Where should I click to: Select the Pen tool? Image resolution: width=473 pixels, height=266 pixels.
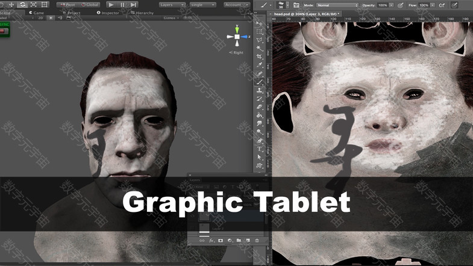coord(259,140)
